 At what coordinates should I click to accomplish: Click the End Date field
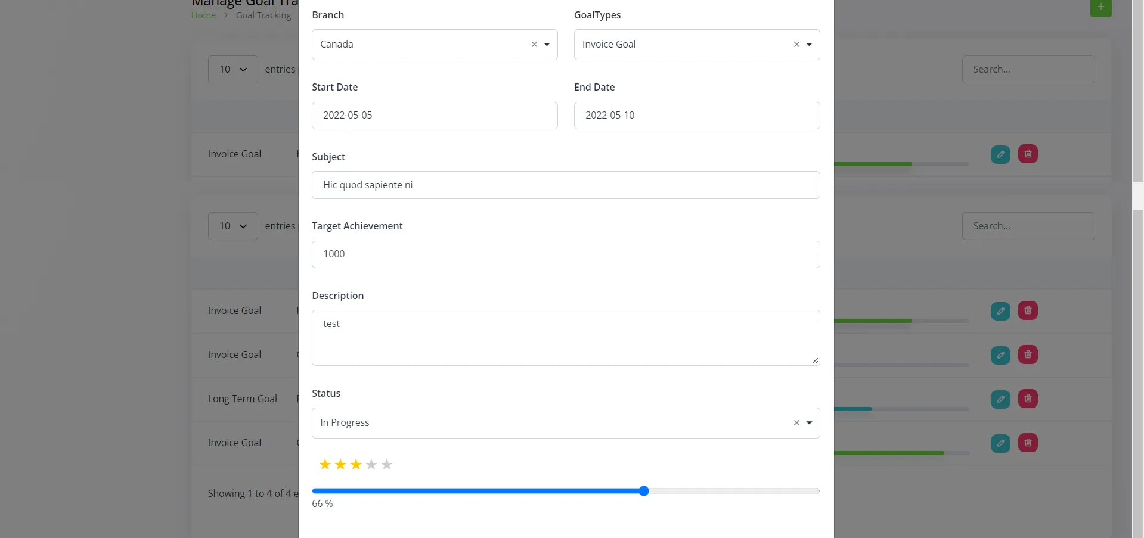(x=697, y=116)
